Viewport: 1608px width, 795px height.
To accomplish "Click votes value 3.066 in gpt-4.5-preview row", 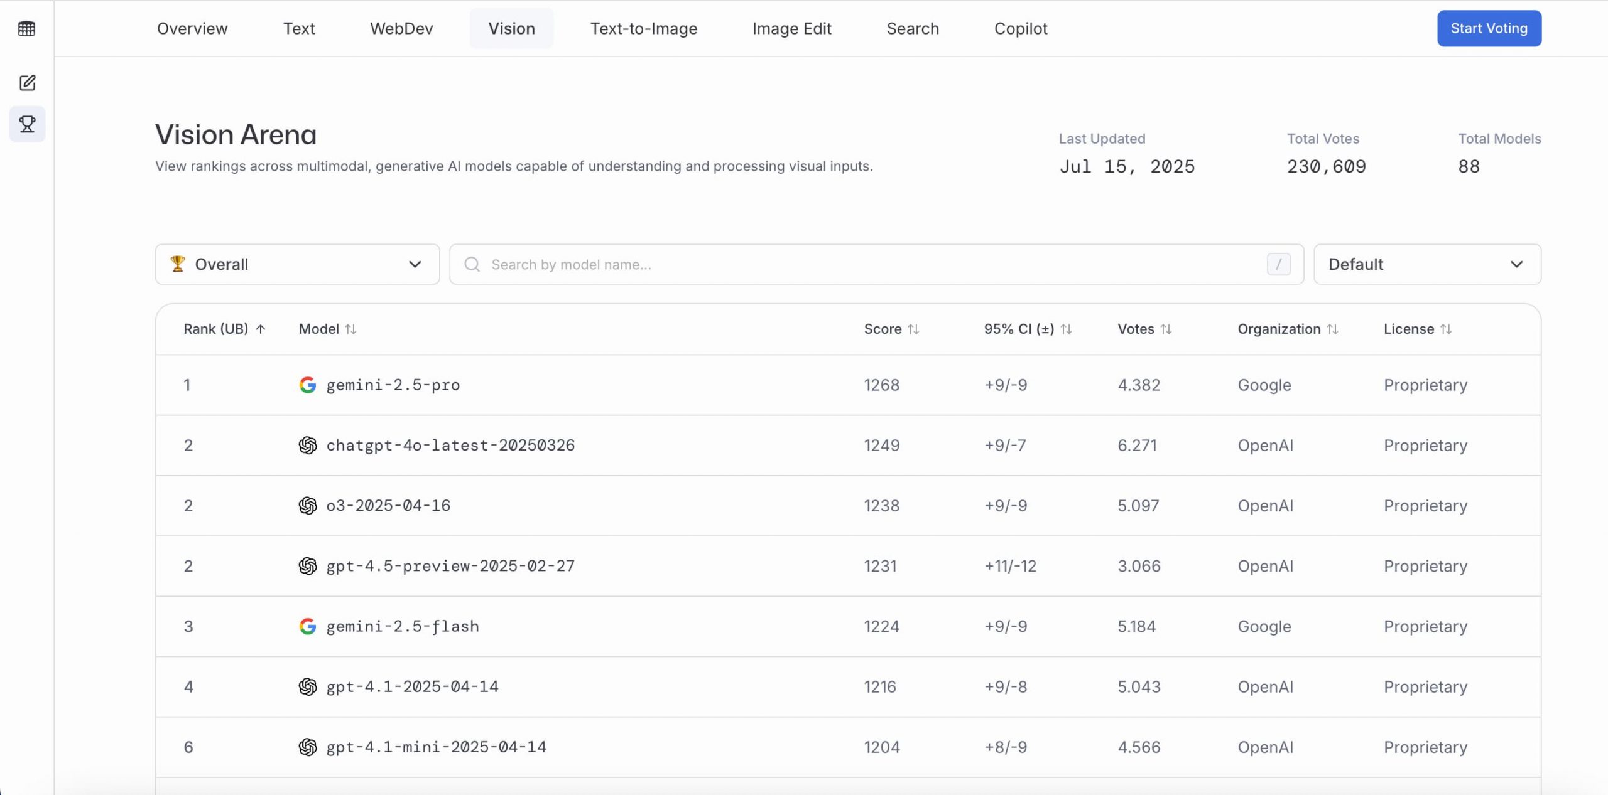I will point(1139,566).
